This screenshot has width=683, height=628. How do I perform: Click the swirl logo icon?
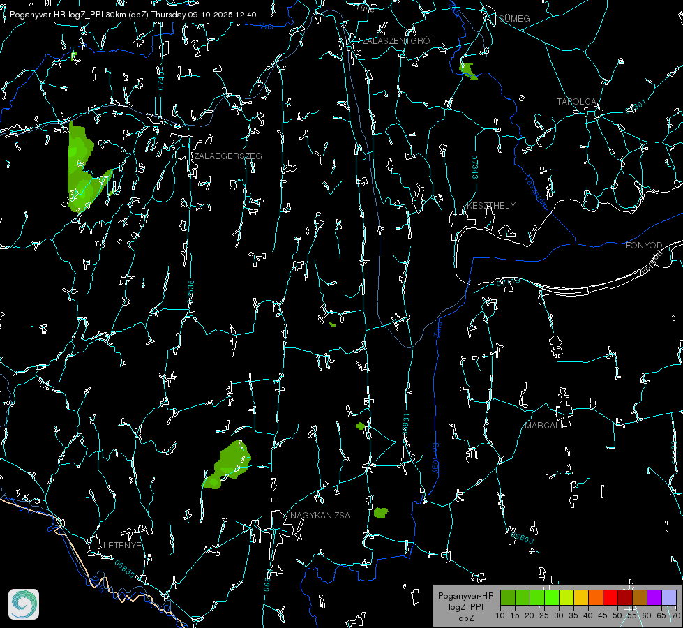pos(24,604)
